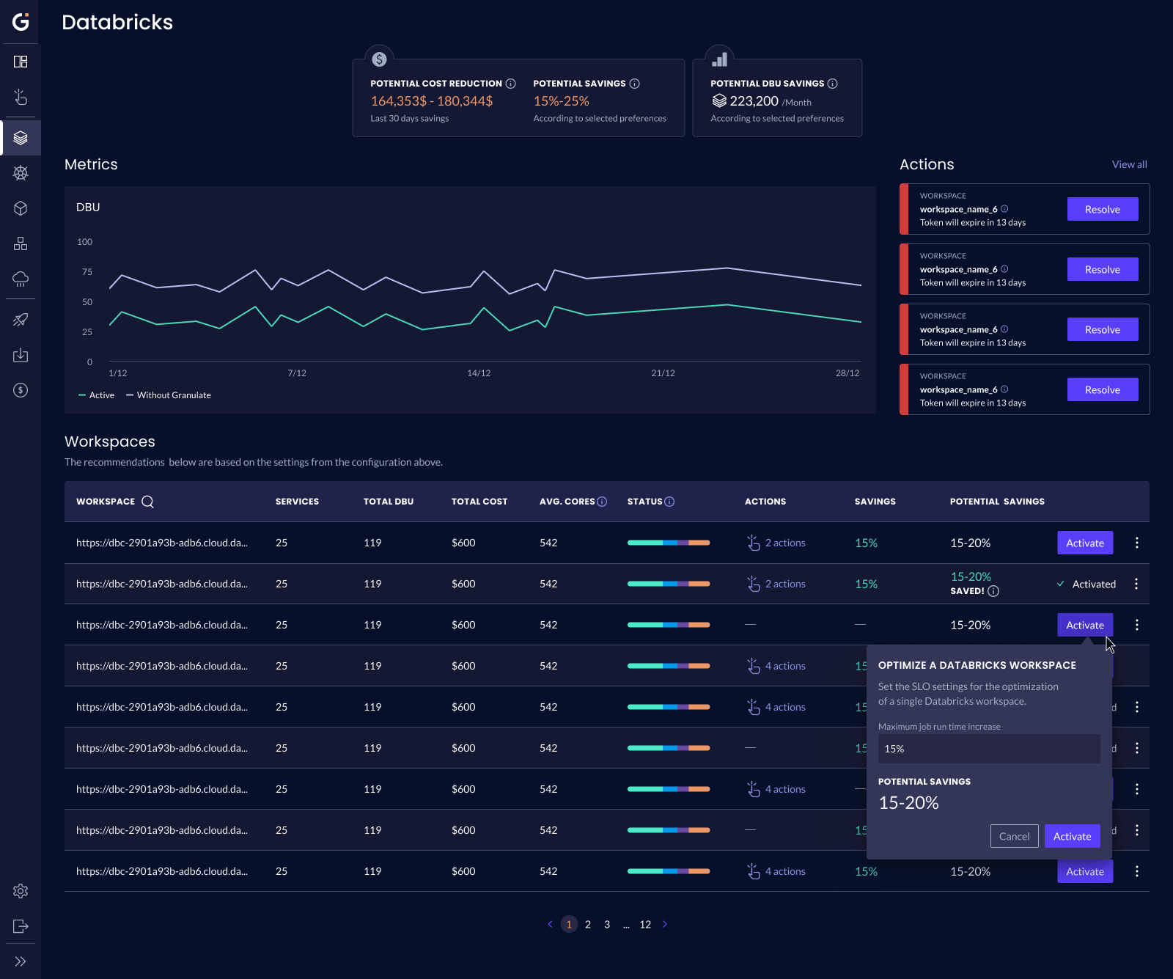The width and height of the screenshot is (1173, 979).
Task: Open page 12 in the pagination
Action: tap(645, 924)
